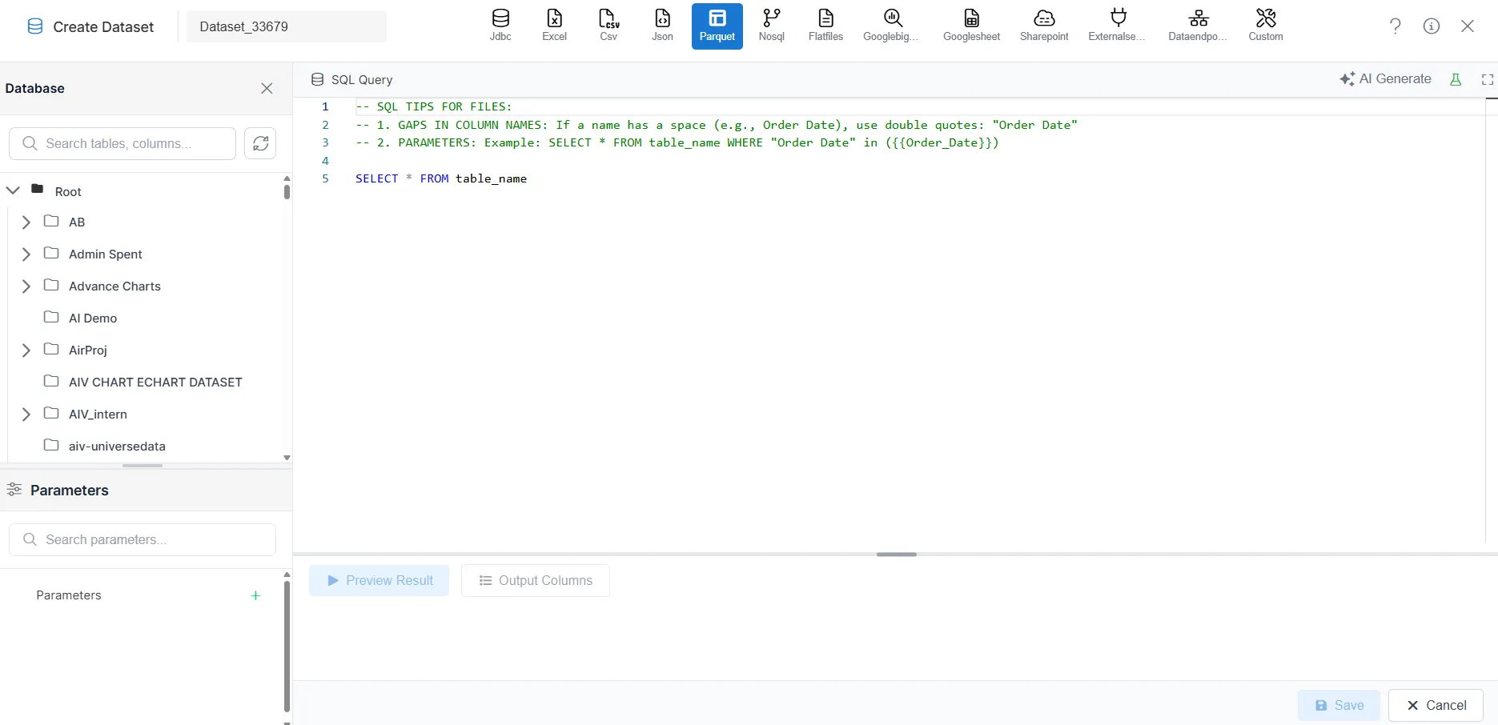Open the Googlesheet source tab
Viewport: 1498px width, 725px height.
tap(971, 26)
